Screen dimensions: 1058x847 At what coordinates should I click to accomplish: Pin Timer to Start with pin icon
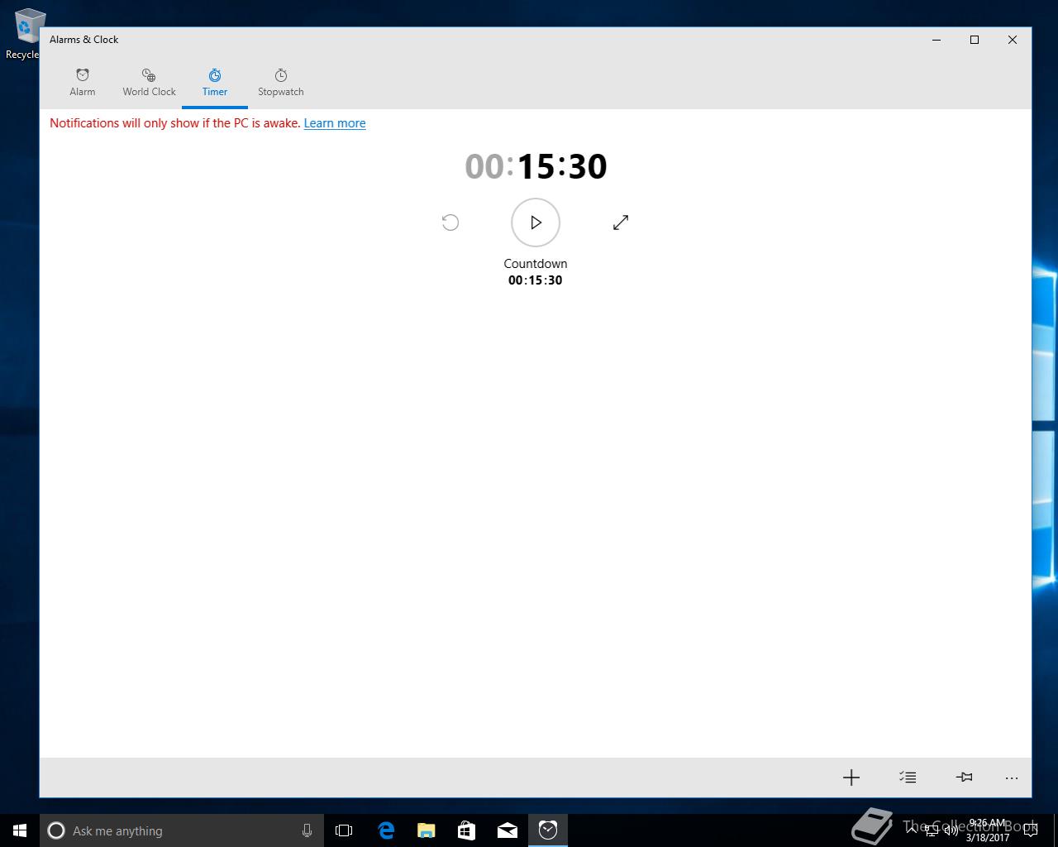click(x=964, y=778)
